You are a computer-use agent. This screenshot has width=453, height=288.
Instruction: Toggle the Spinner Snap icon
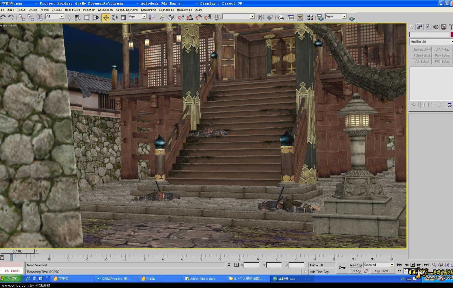pyautogui.click(x=208, y=17)
